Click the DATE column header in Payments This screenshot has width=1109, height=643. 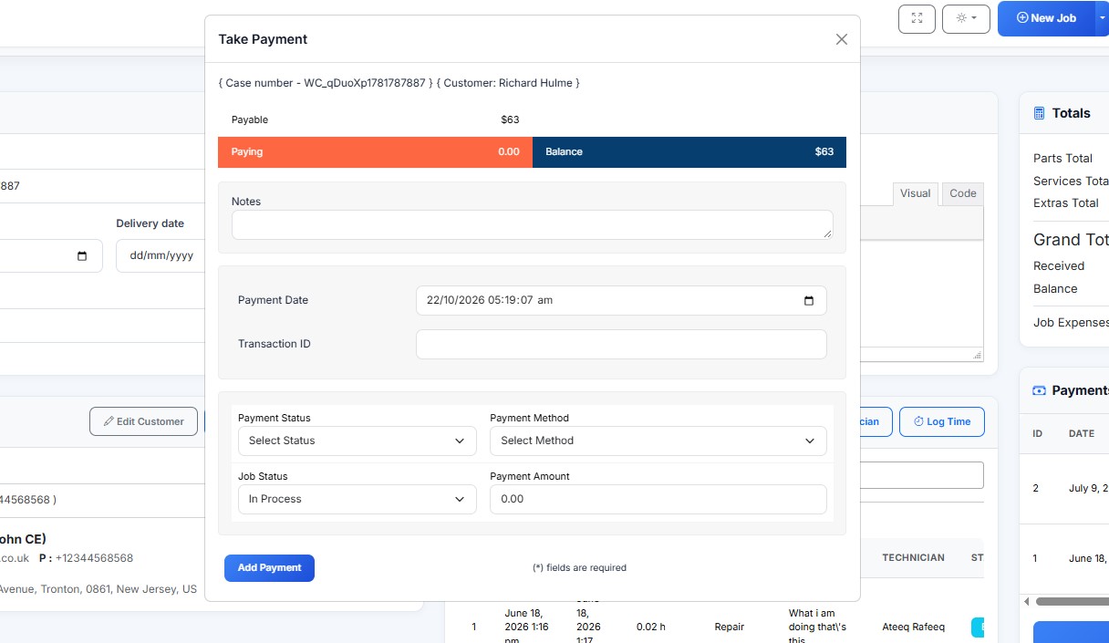(1082, 433)
